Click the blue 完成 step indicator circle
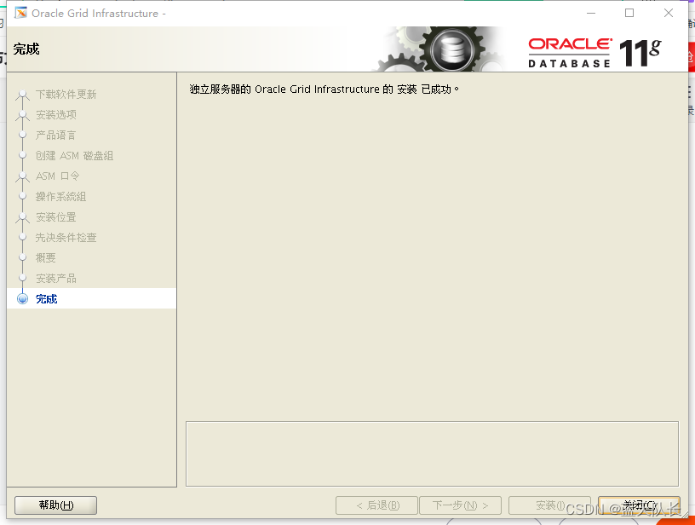The height and width of the screenshot is (525, 695). tap(23, 299)
